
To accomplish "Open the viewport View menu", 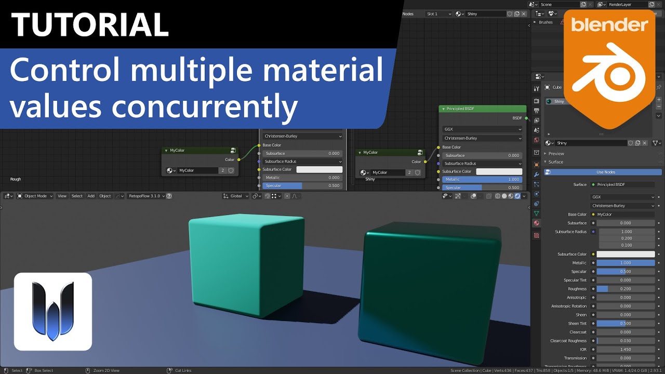I will click(x=62, y=196).
